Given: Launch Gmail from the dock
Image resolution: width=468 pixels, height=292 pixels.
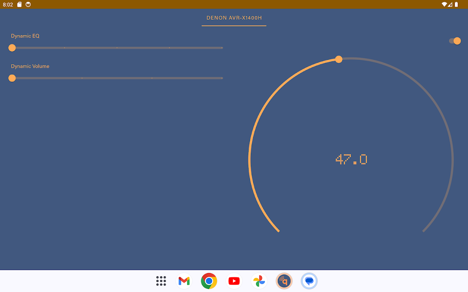Looking at the screenshot, I should coord(184,281).
